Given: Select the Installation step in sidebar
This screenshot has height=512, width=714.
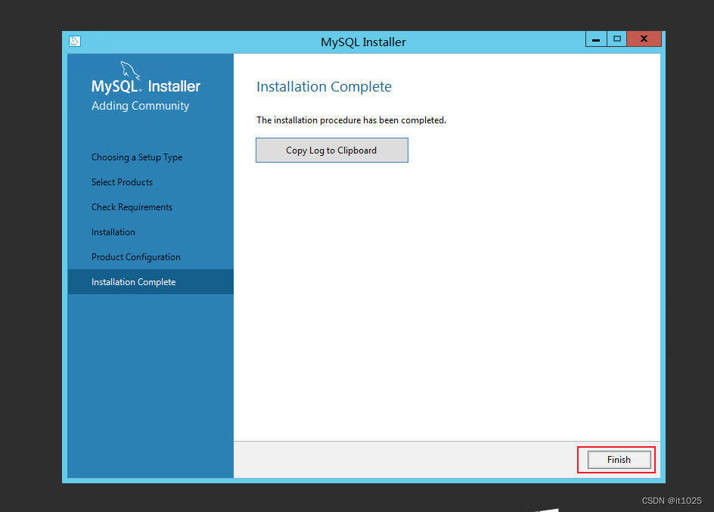Looking at the screenshot, I should pos(113,232).
